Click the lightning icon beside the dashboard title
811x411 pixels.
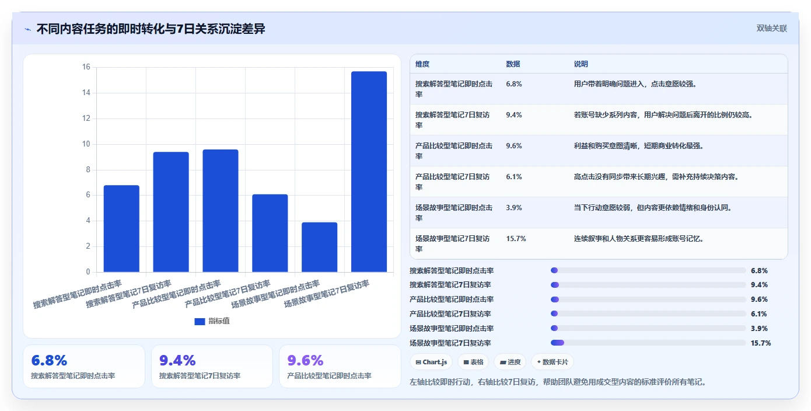click(28, 29)
